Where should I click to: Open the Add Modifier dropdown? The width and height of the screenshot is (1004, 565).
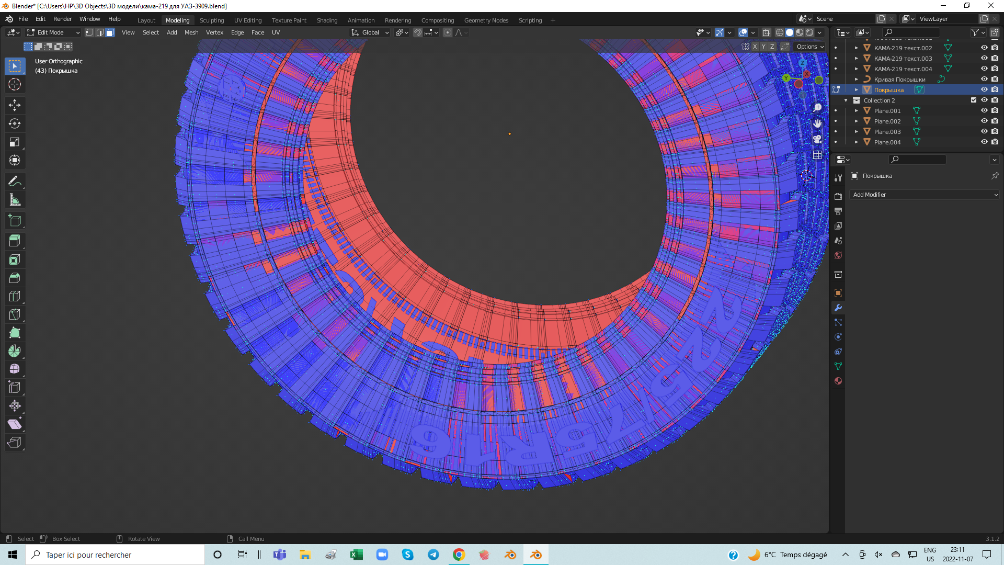[x=925, y=195]
